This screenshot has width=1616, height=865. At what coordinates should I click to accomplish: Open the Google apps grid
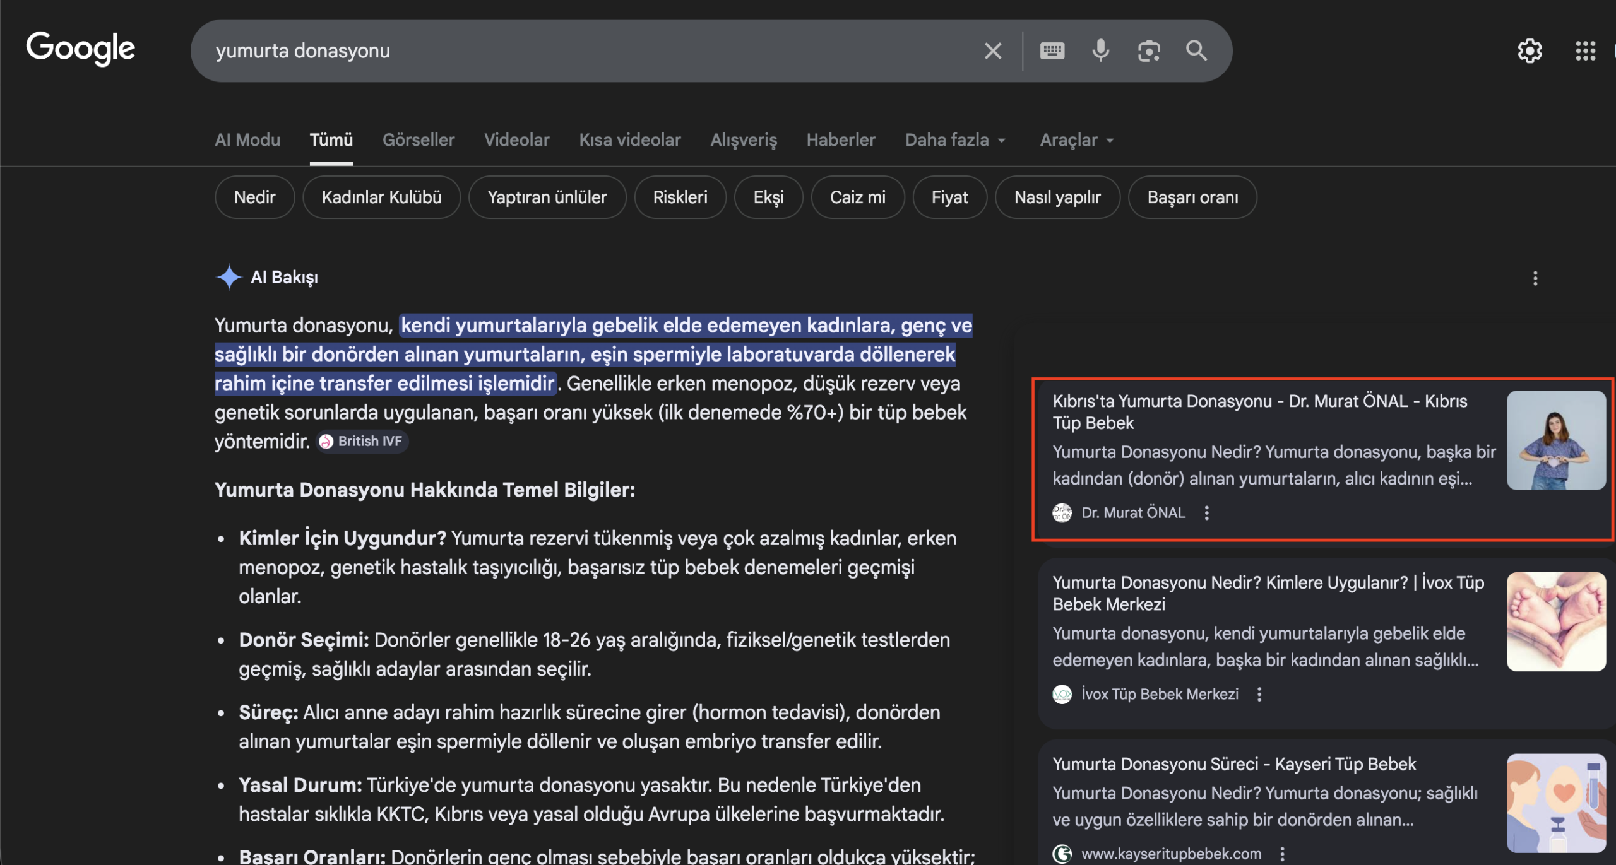1585,50
